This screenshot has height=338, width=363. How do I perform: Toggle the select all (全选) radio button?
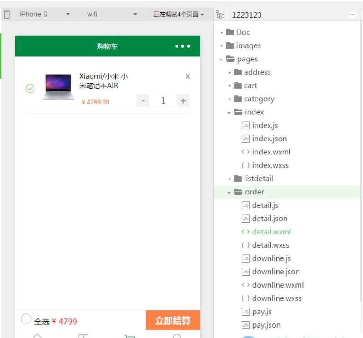click(26, 319)
